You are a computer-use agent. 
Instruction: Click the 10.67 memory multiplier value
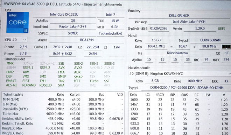click(x=183, y=46)
